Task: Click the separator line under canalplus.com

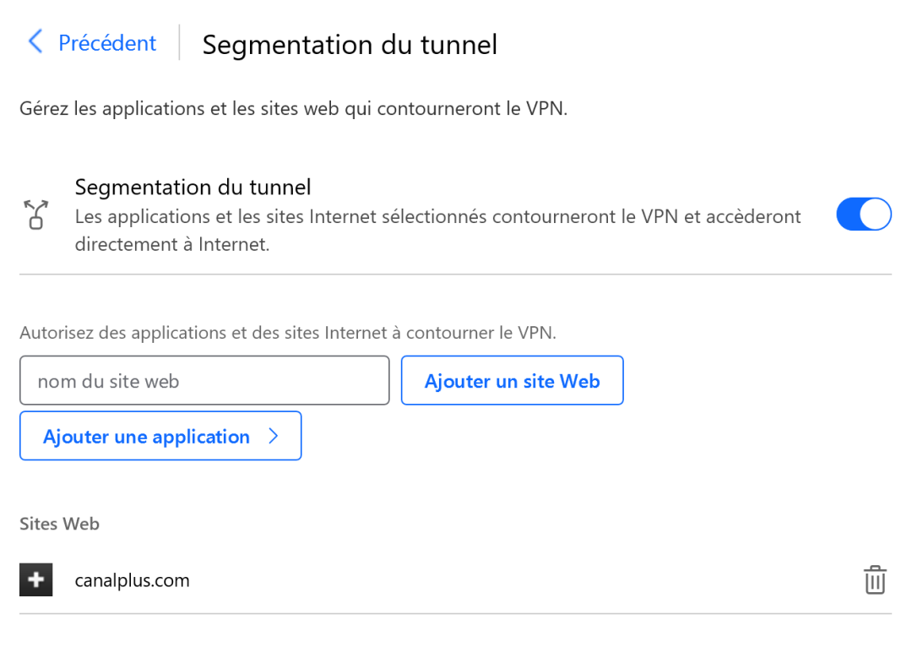Action: point(455,613)
